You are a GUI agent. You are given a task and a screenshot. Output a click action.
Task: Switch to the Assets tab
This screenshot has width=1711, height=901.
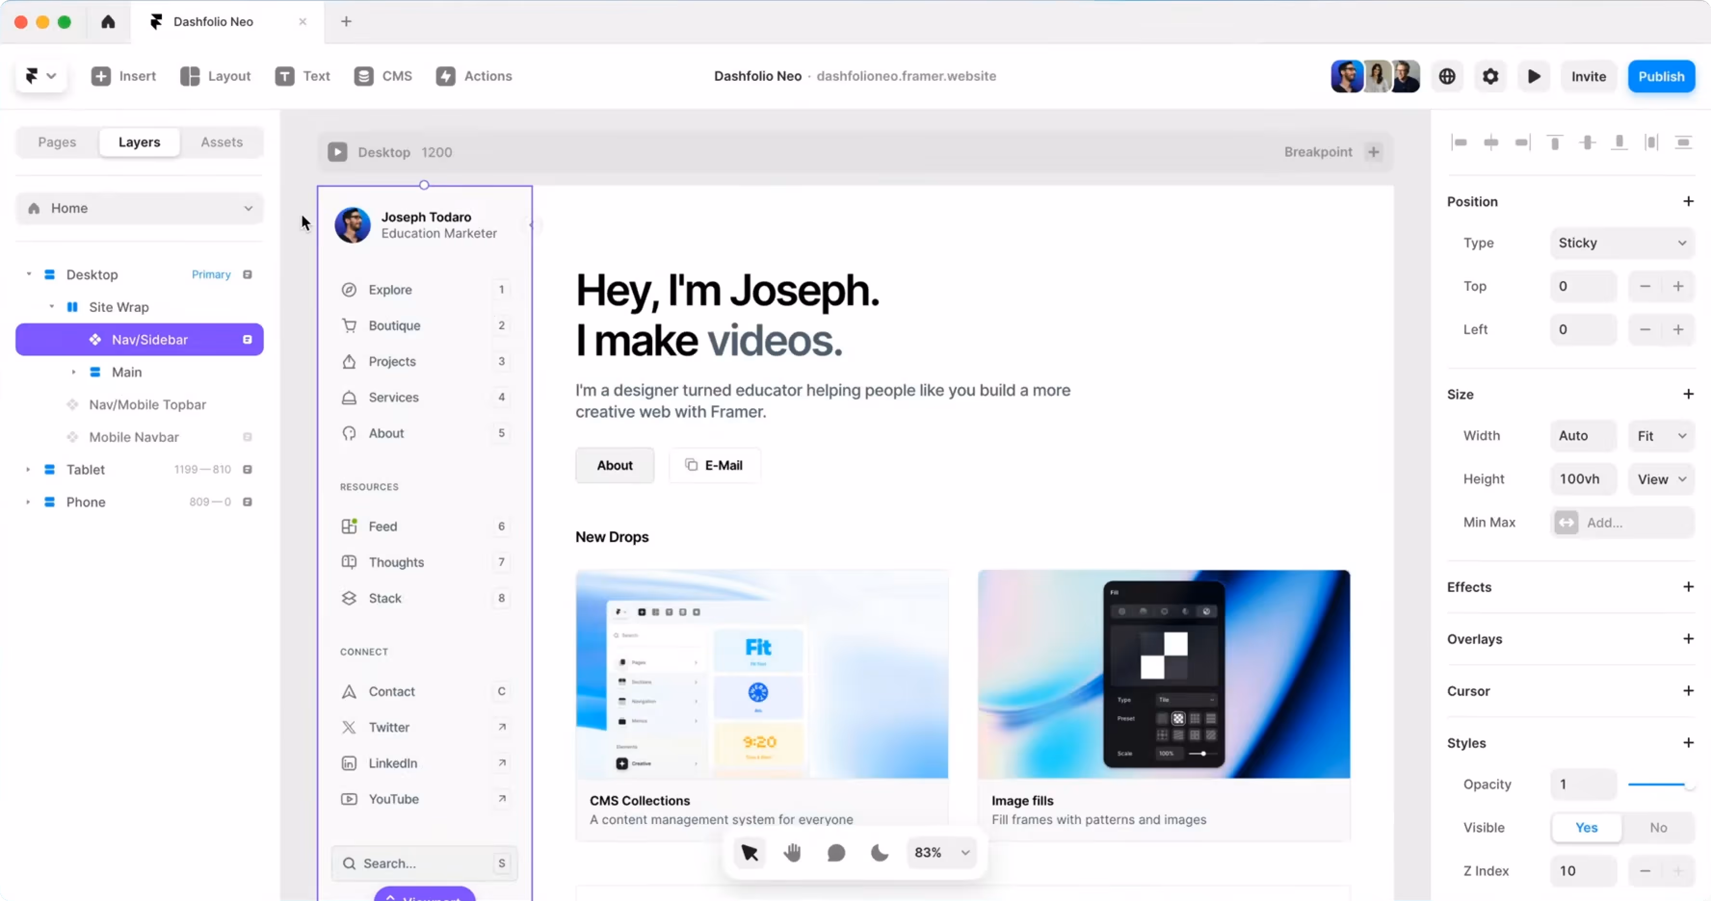pyautogui.click(x=221, y=142)
